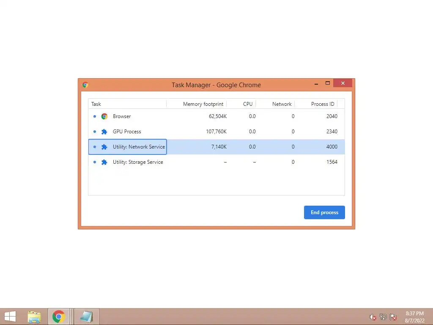
Task: Click the End process button
Action: (x=324, y=212)
